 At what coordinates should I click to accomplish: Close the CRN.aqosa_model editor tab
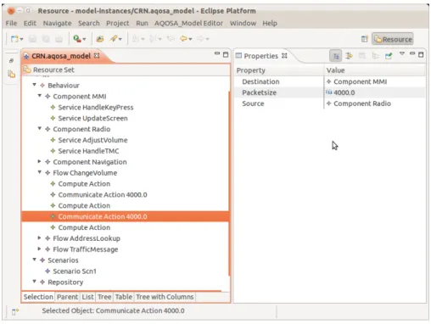point(97,55)
